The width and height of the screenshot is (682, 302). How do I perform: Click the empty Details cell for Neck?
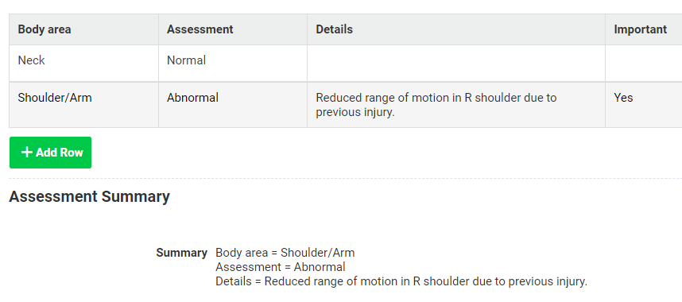click(x=455, y=63)
